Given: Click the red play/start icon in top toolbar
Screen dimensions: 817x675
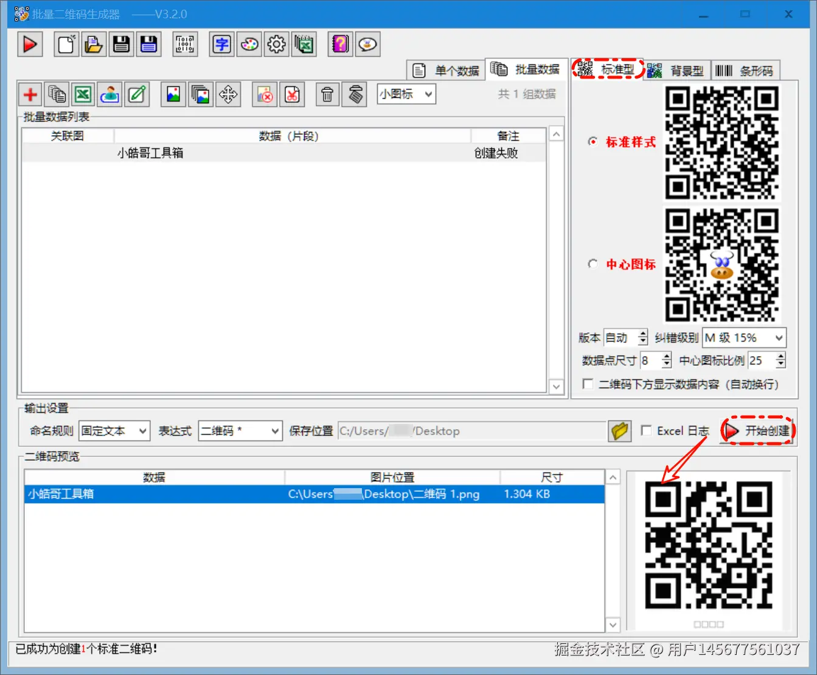Looking at the screenshot, I should pos(30,44).
